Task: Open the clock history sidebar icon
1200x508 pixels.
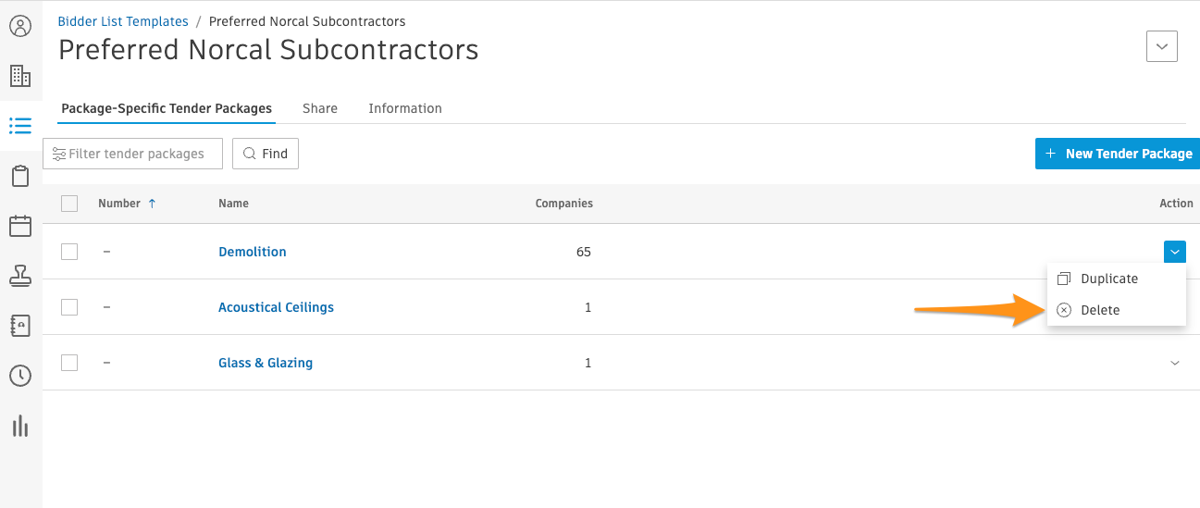Action: (x=20, y=376)
